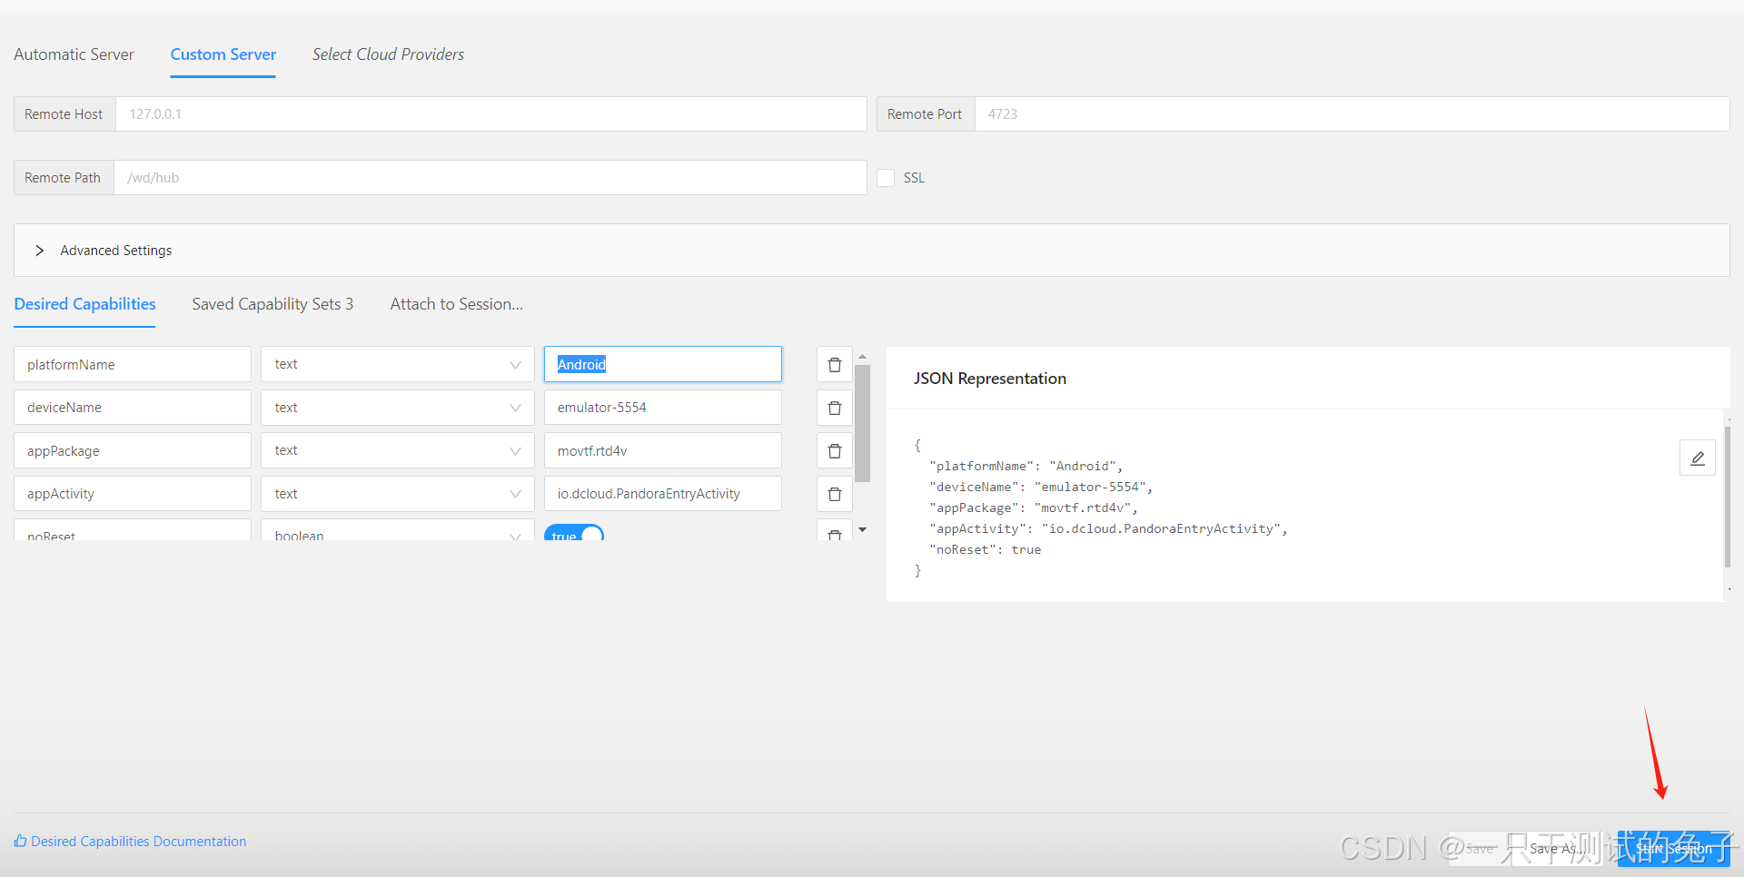Click the Start Session button
1744x877 pixels.
point(1673,849)
